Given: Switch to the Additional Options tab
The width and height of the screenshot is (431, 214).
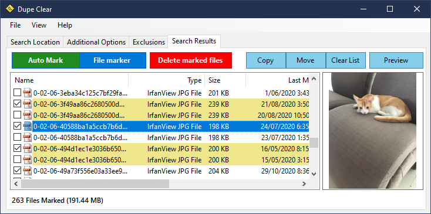Looking at the screenshot, I should click(x=96, y=42).
